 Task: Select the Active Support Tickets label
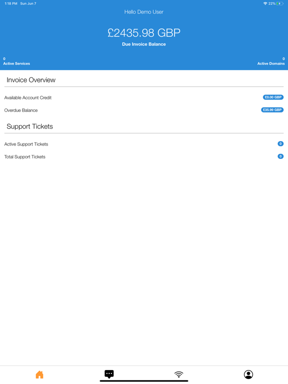(26, 144)
